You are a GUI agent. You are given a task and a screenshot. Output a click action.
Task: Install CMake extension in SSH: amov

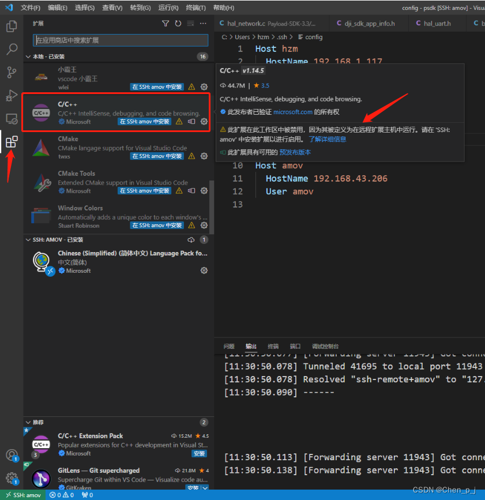click(157, 156)
